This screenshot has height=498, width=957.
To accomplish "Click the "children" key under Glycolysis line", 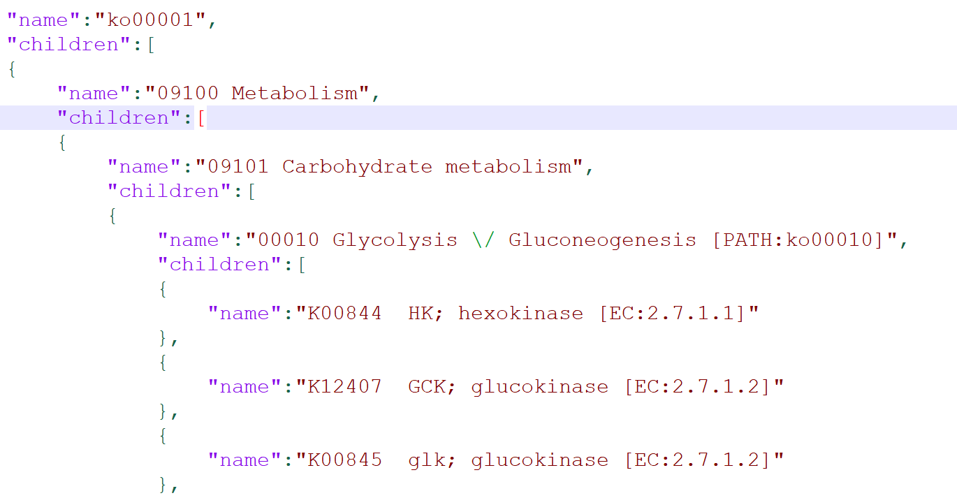I will [219, 264].
